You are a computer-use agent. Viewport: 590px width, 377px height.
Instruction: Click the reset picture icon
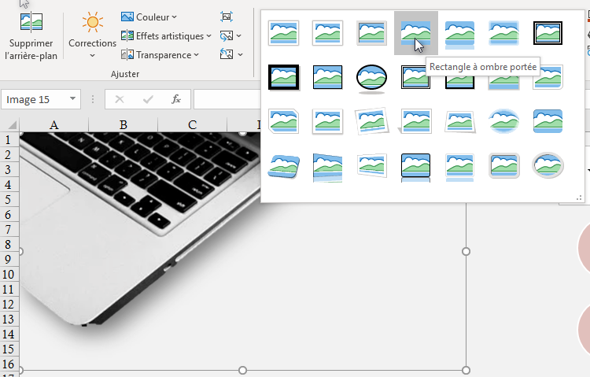click(x=227, y=54)
